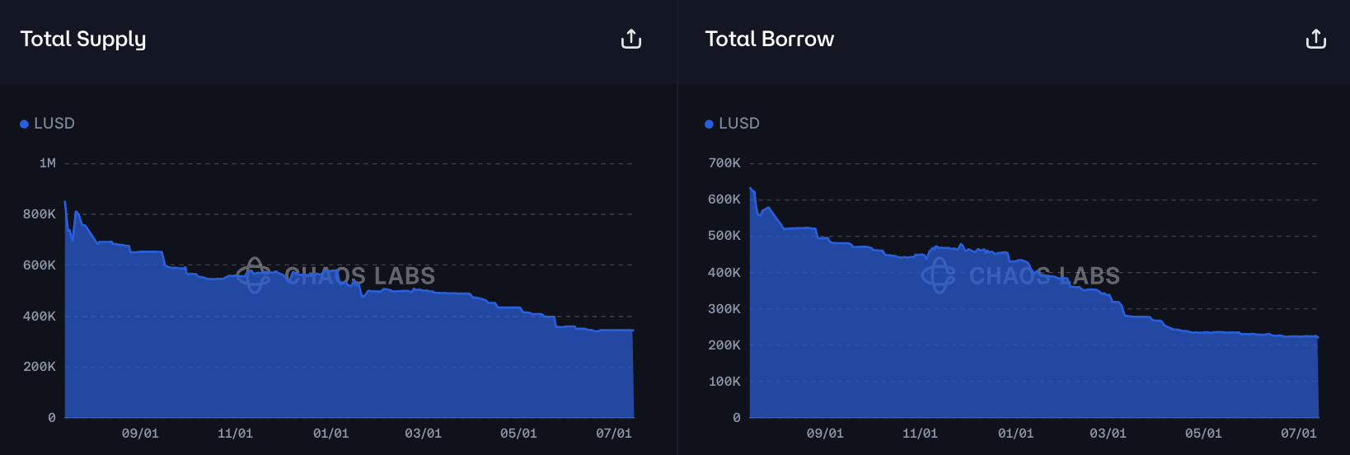Click the CHAOS LABS watermark text in the Total Borrow chart
The image size is (1350, 455).
1045,276
